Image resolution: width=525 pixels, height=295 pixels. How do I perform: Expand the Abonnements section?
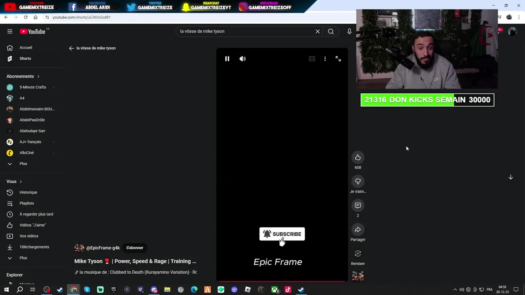23,76
